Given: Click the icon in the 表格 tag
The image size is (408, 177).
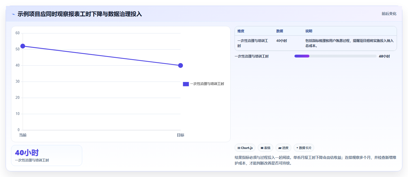Looking at the screenshot, I should (262, 148).
